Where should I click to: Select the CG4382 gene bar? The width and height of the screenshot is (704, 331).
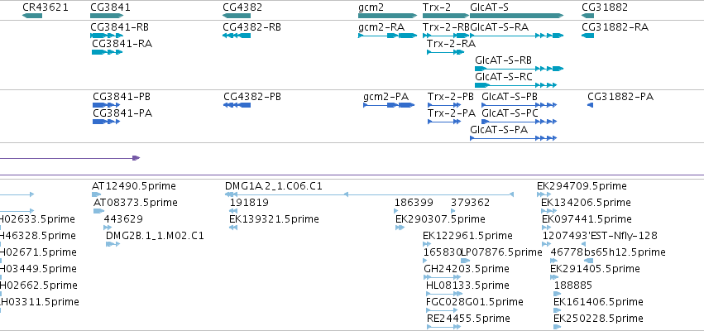point(236,16)
